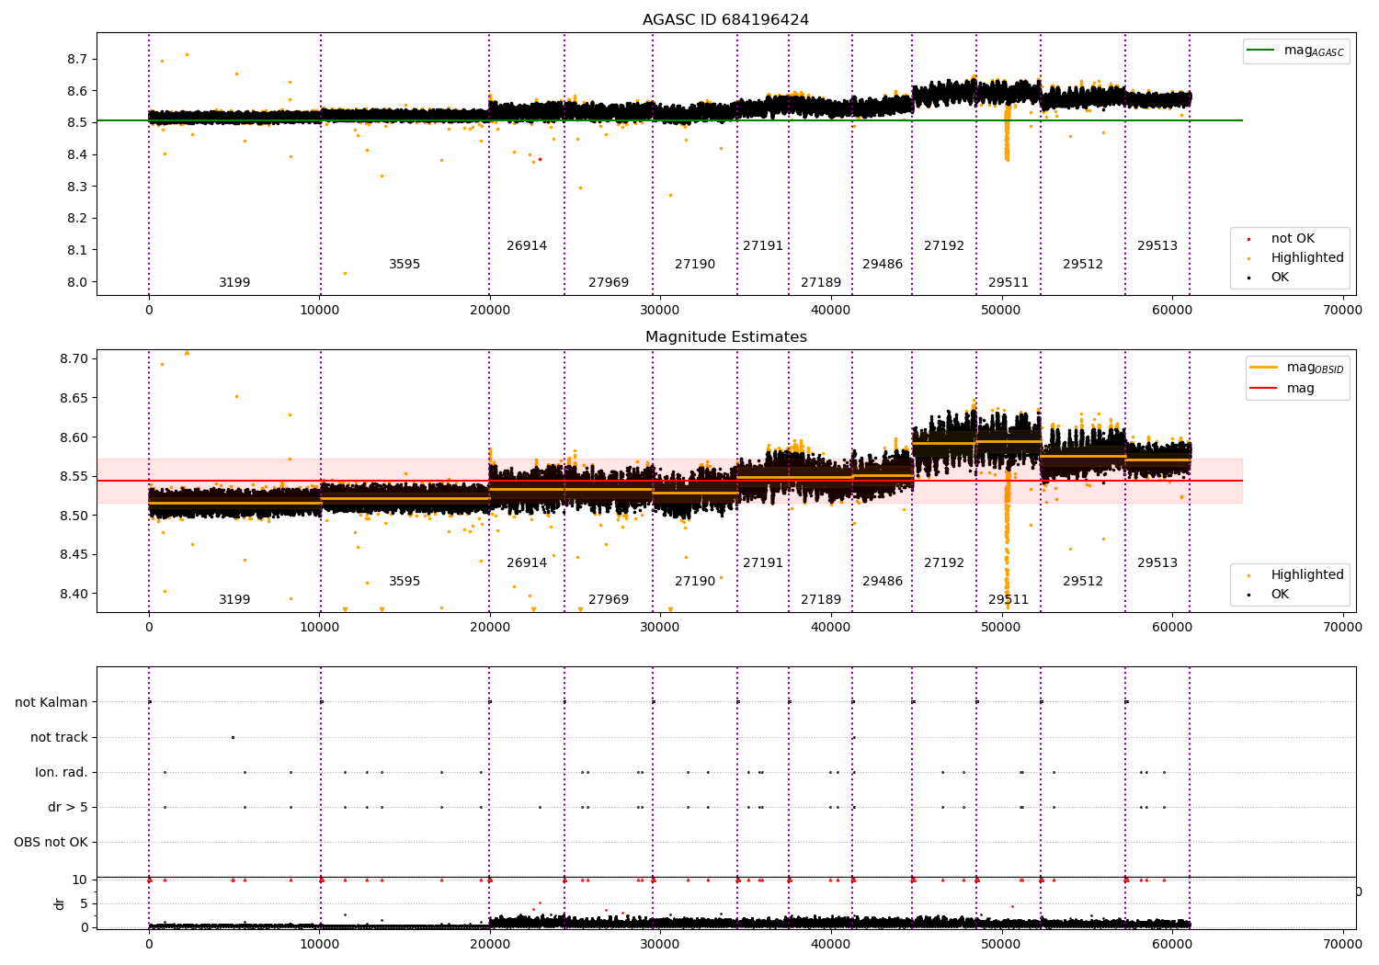Click 'Highlighted' in the top plot legend
Image resolution: width=1379 pixels, height=965 pixels.
(x=1295, y=258)
